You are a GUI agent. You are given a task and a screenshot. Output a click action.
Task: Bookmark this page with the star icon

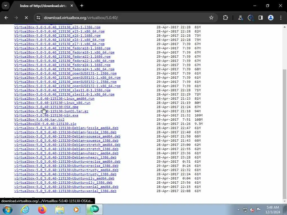click(x=211, y=18)
